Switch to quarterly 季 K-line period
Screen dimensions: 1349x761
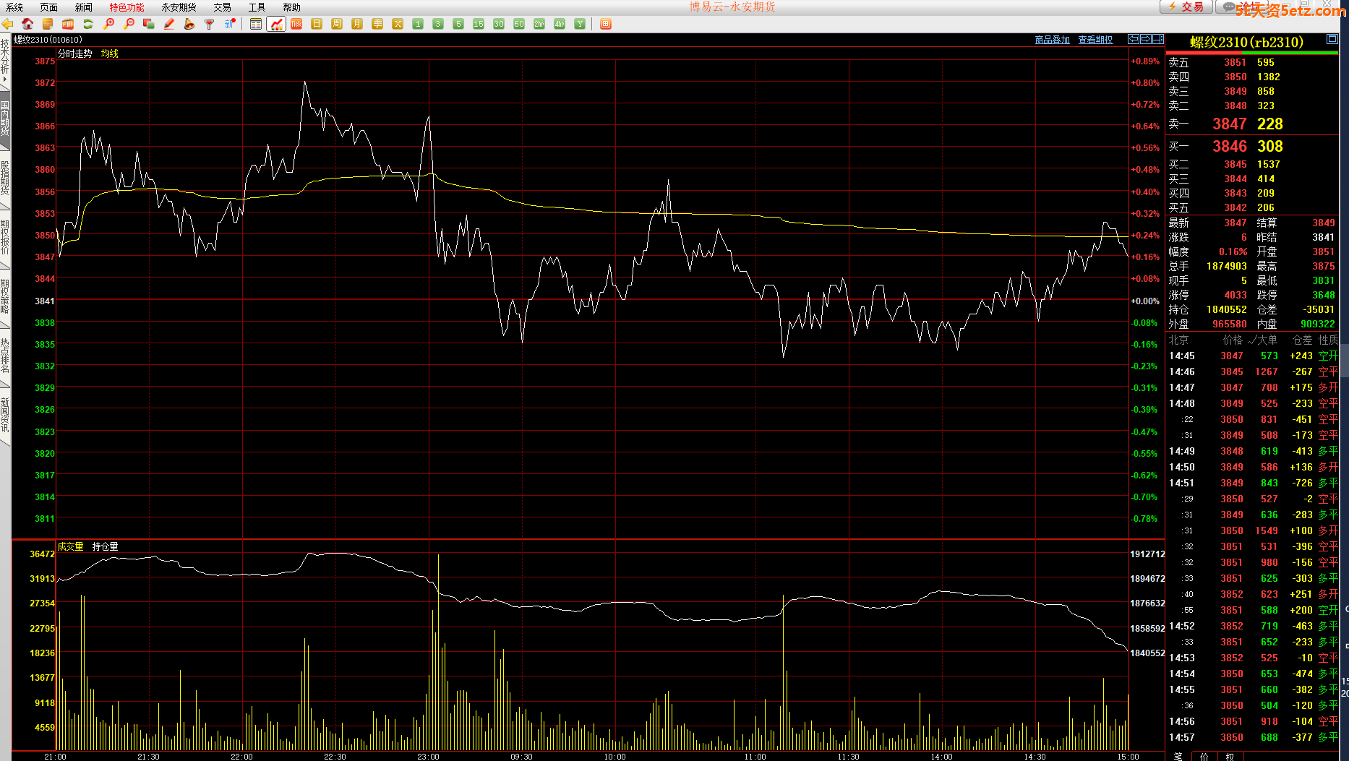(377, 24)
